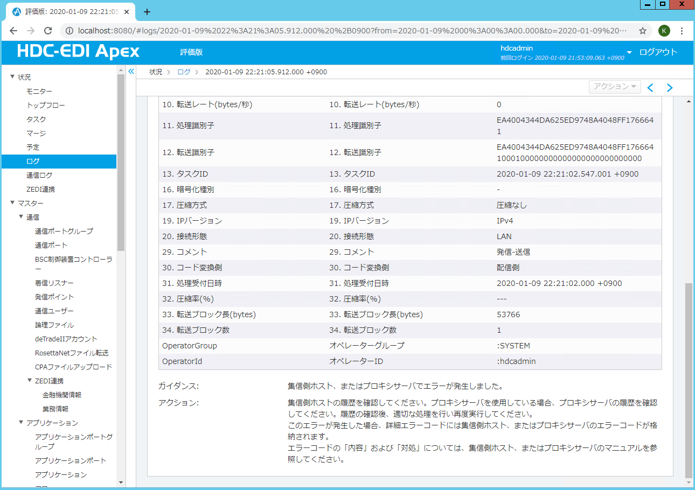
Task: Go back in browser history
Action: point(13,31)
